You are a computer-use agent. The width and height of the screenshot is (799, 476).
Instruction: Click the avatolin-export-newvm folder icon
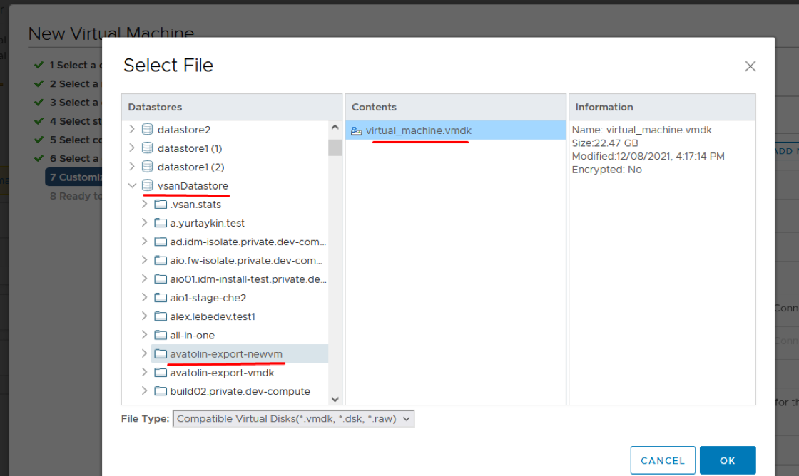[x=161, y=354]
